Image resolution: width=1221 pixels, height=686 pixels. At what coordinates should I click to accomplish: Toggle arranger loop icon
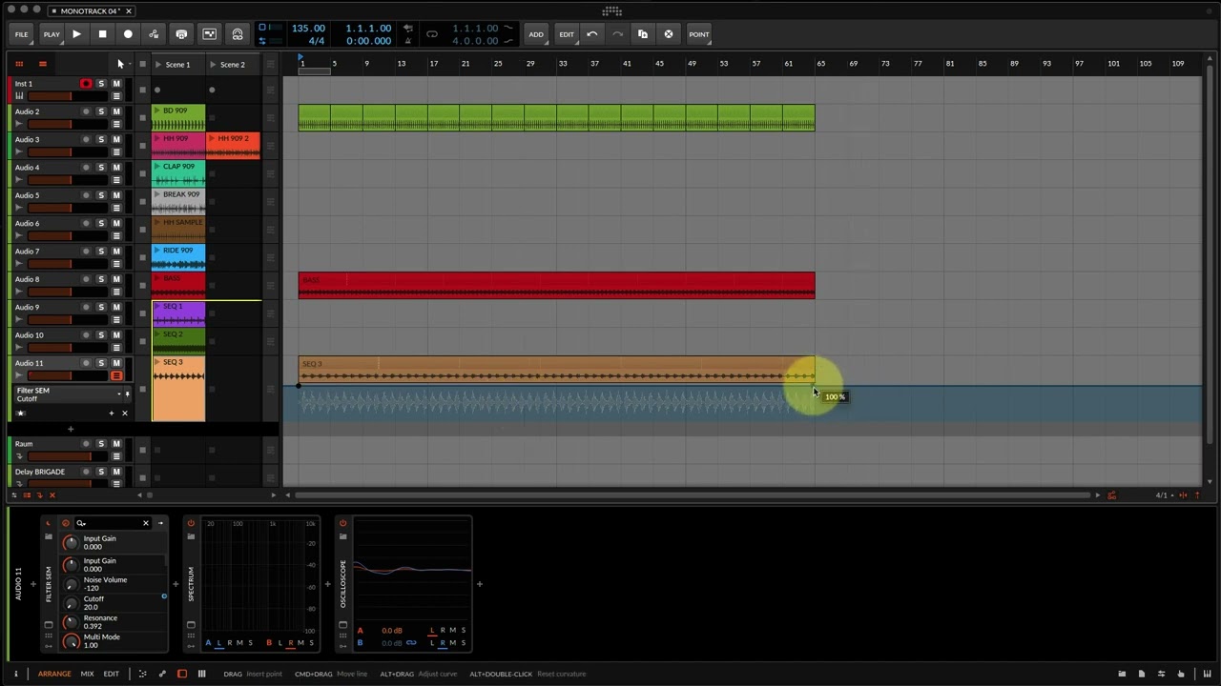432,34
